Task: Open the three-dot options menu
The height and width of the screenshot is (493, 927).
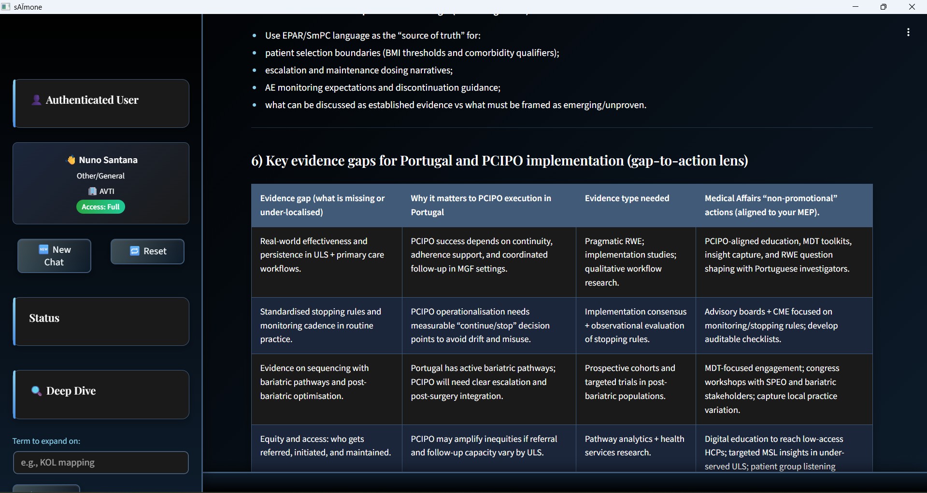Action: (x=908, y=32)
